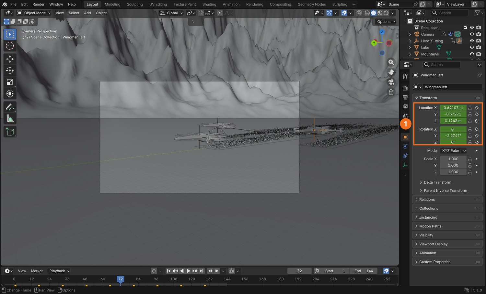Open the Add menu in viewport header
The height and width of the screenshot is (294, 486).
(87, 13)
